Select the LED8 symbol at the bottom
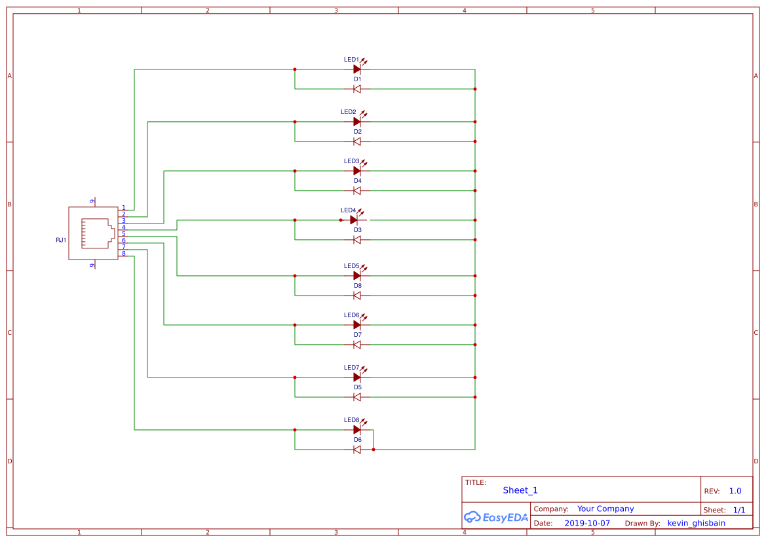The image size is (766, 542). click(356, 430)
